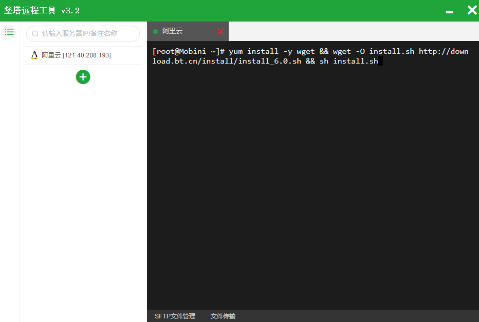Screen dimensions: 479x322
Task: Minimize the 堡塔远程工具 window
Action: pos(449,12)
